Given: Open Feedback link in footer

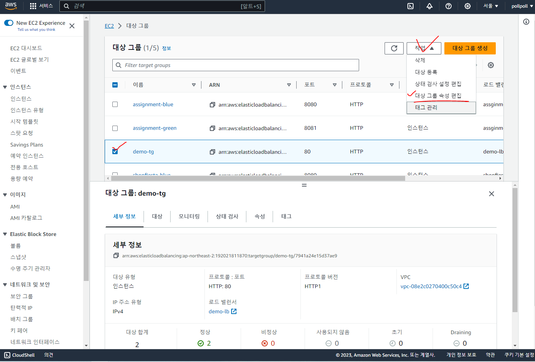Looking at the screenshot, I should coord(49,355).
